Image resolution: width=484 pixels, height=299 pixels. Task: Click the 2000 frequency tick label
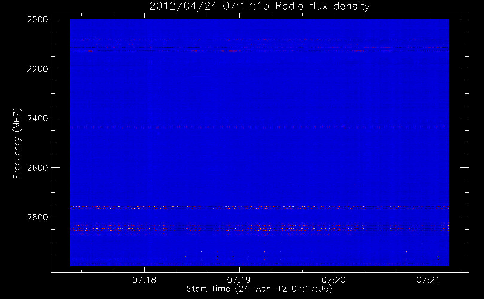[37, 19]
